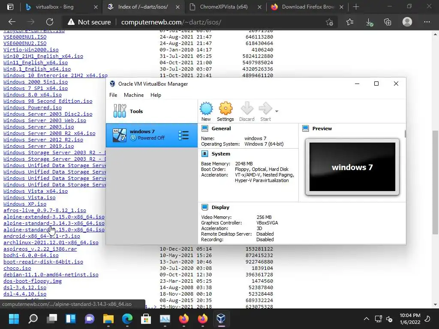Open the Collections icon in Edge
This screenshot has height=329, width=439.
tap(388, 22)
